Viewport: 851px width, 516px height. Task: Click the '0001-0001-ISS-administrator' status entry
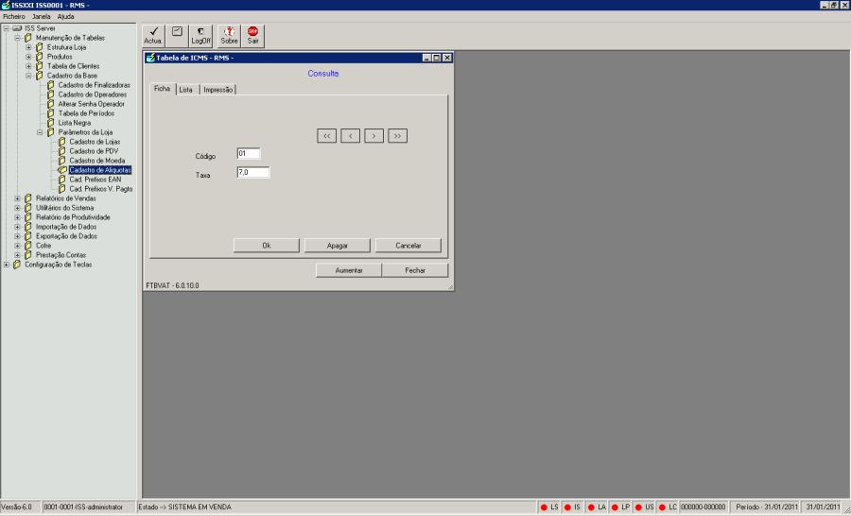(x=83, y=507)
